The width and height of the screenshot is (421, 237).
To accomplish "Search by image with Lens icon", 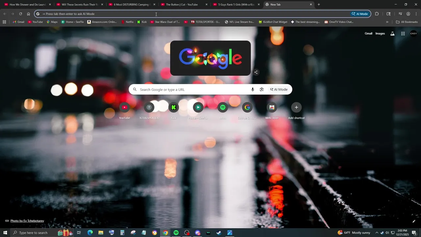I will (262, 90).
